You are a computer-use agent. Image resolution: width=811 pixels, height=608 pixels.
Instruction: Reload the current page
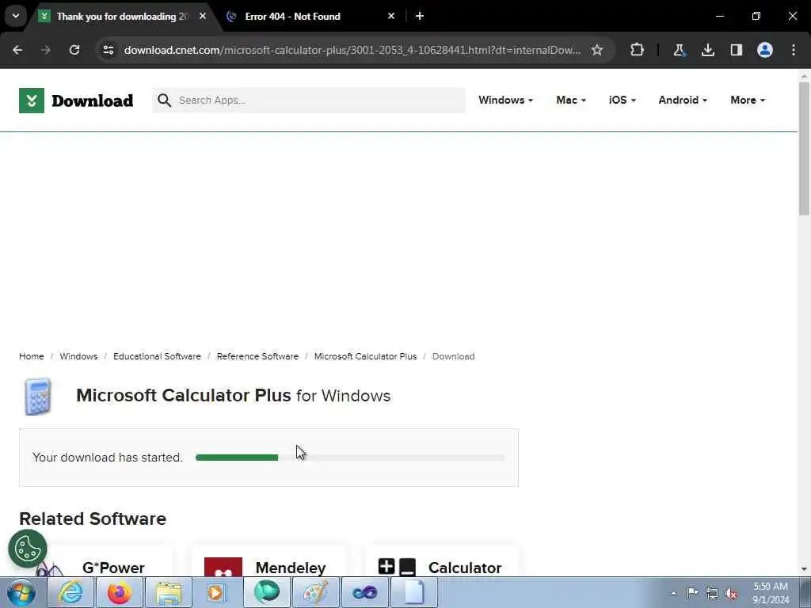coord(74,50)
